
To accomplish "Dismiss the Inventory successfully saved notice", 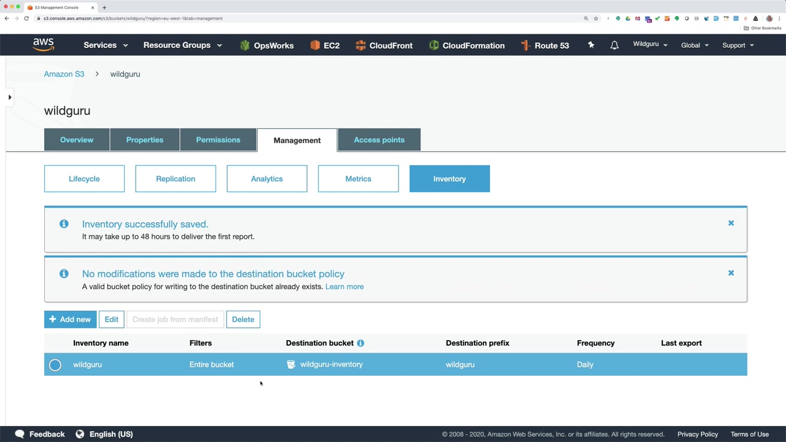I will pyautogui.click(x=731, y=223).
